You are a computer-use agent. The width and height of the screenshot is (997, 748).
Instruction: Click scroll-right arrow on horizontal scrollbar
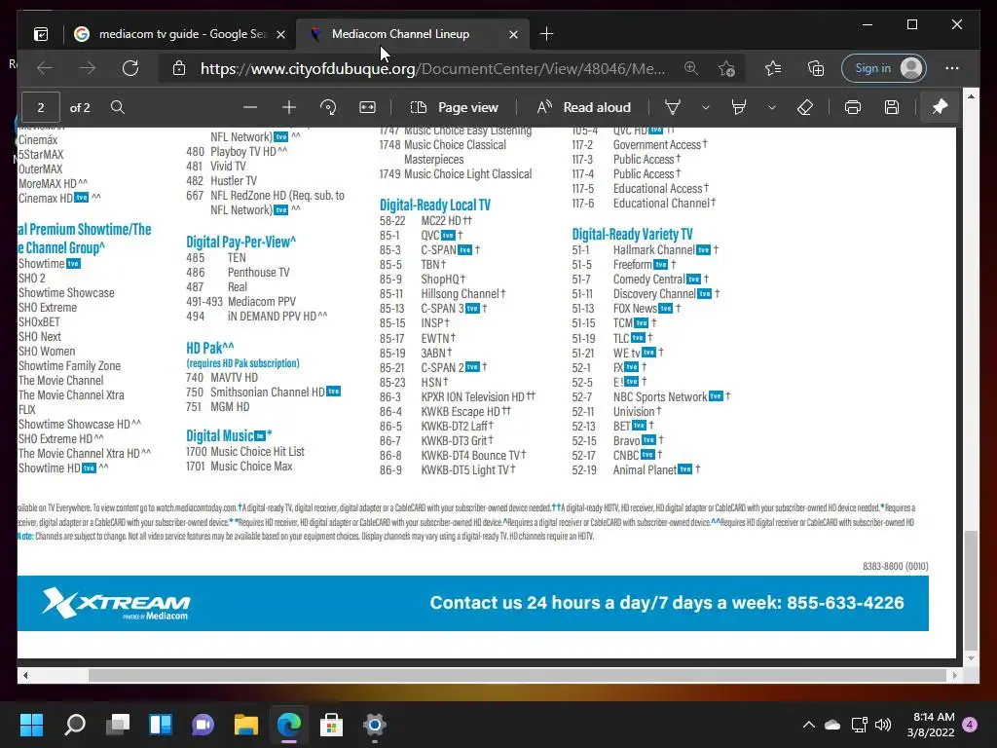coord(954,676)
